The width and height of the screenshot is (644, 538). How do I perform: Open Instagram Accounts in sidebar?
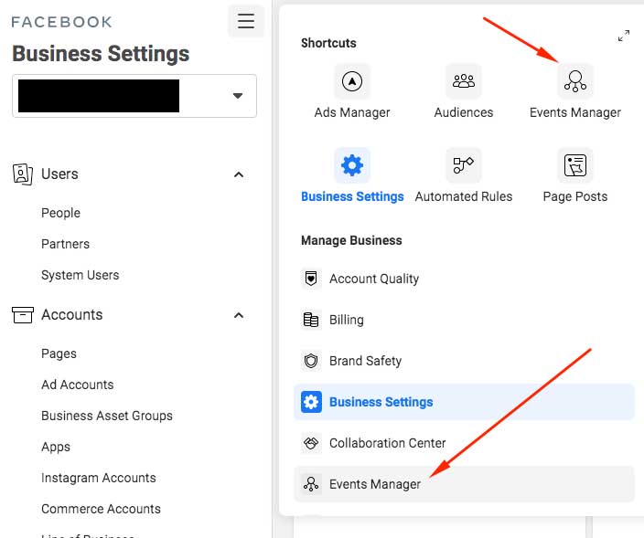(99, 478)
